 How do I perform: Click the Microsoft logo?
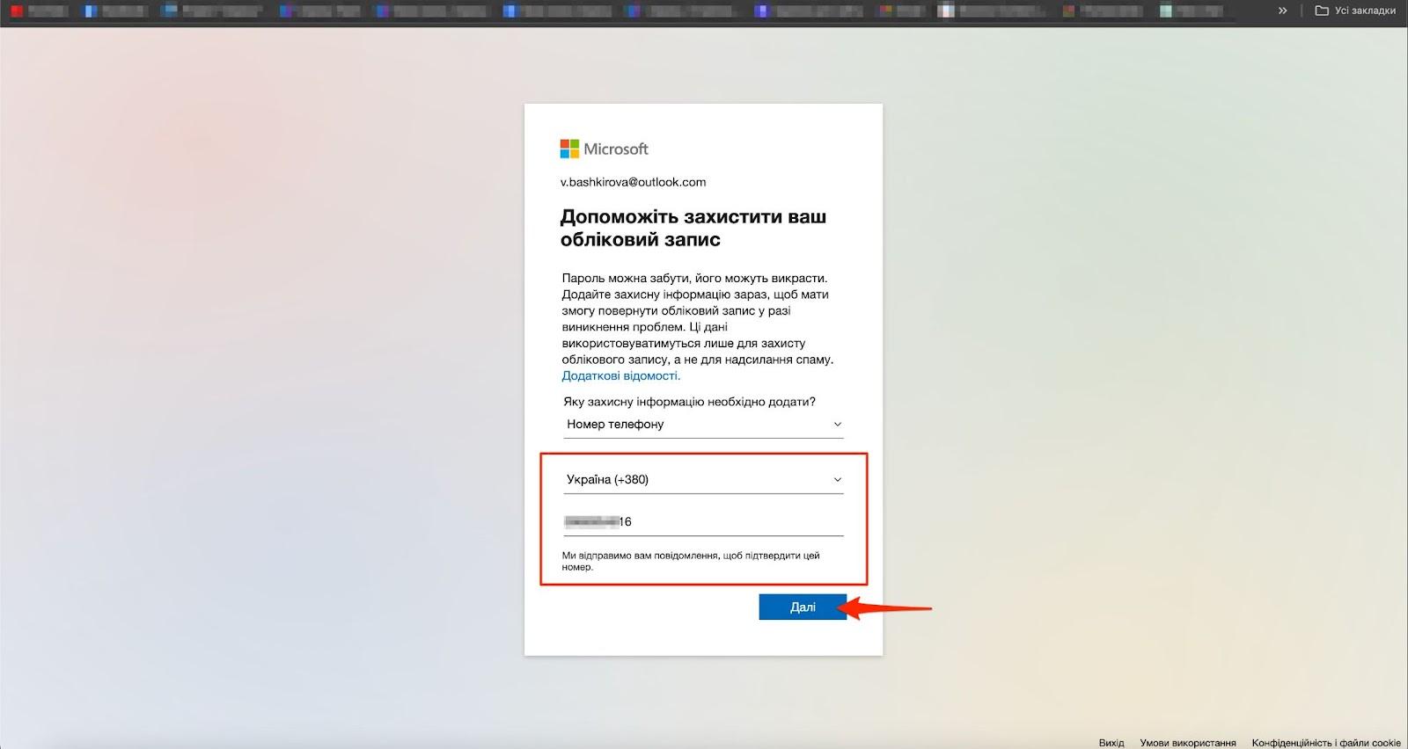pos(605,149)
